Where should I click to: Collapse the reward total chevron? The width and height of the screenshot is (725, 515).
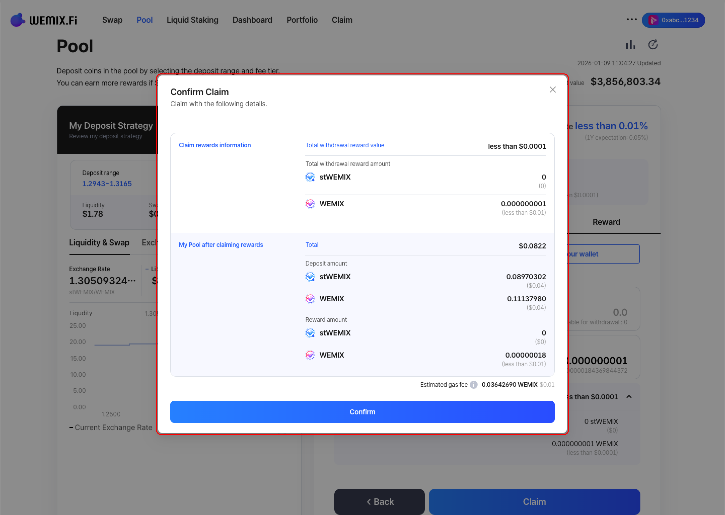point(629,397)
